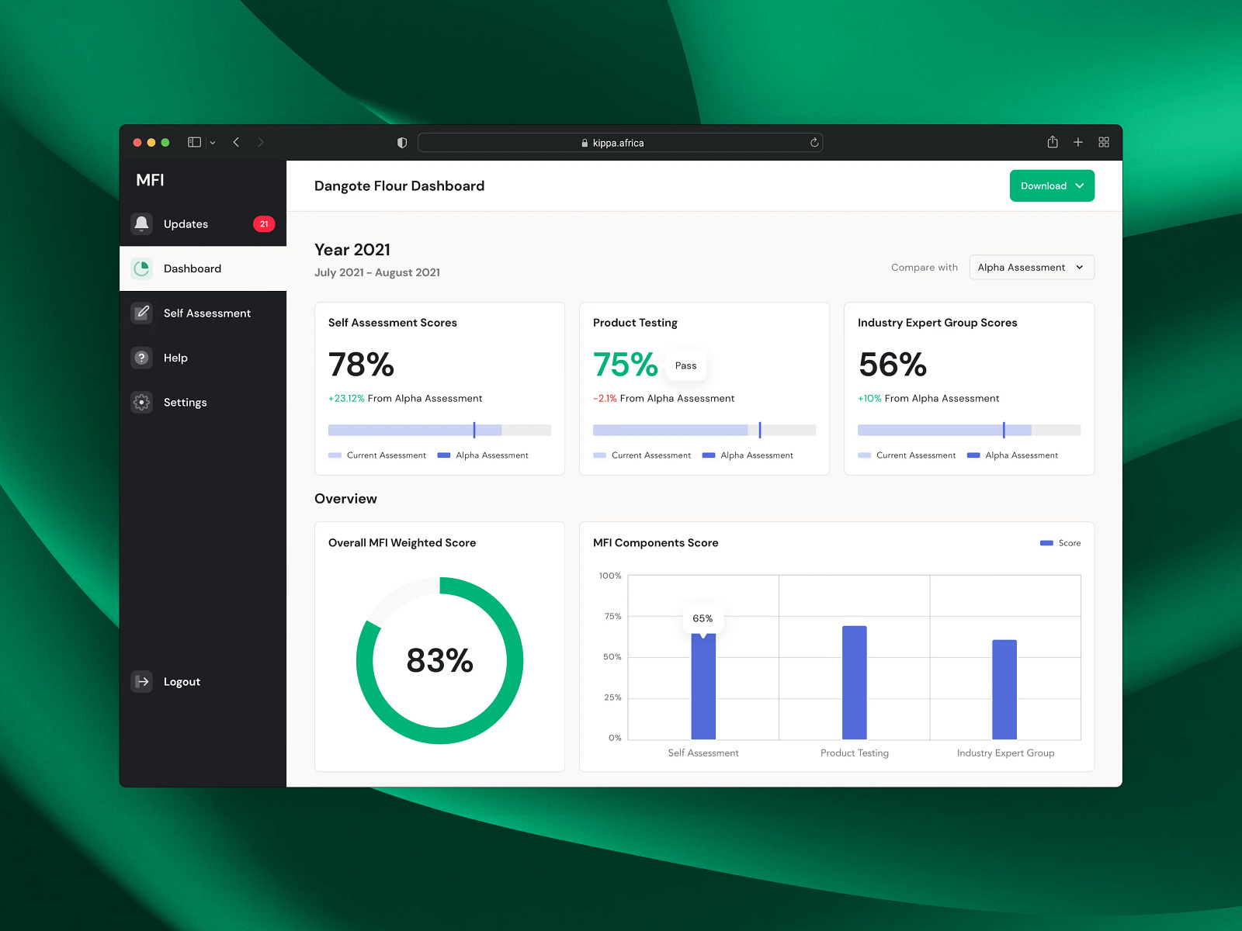Click the July 2021 – August 2021 date range
Screen dimensions: 1242x931
(377, 272)
